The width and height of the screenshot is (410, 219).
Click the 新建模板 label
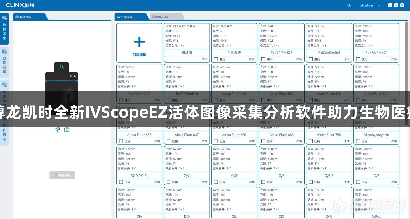coord(139,55)
